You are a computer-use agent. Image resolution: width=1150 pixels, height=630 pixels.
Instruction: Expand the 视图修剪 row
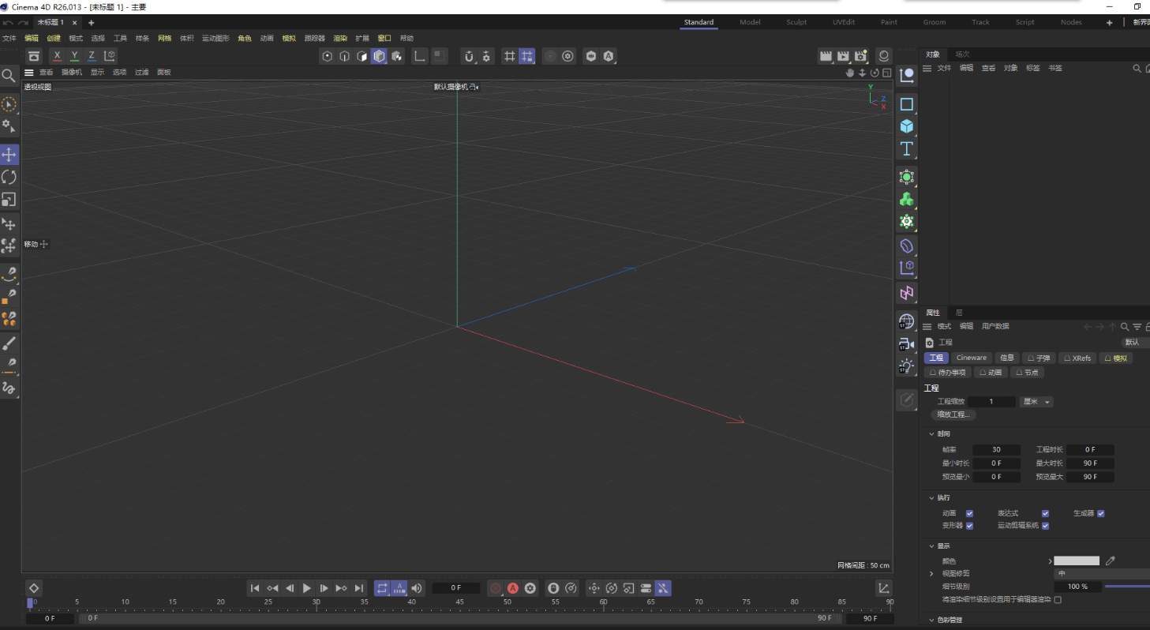tap(931, 573)
